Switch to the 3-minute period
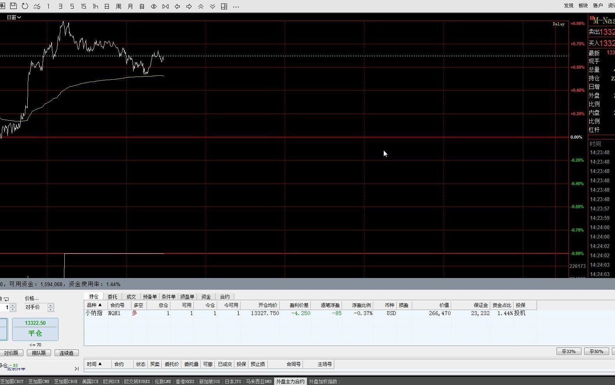This screenshot has height=385, width=615. (x=60, y=6)
